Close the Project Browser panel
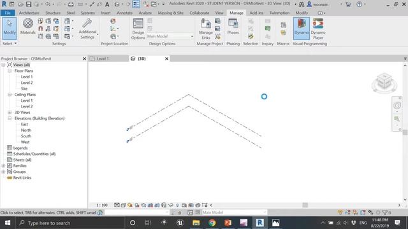Screen dimensions: 408x229 pyautogui.click(x=84, y=59)
